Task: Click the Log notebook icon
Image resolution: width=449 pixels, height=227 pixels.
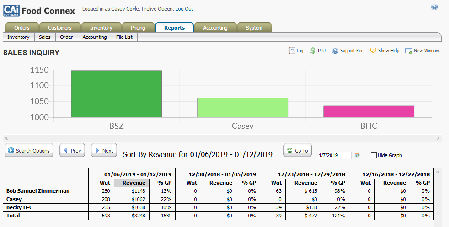Action: point(292,51)
